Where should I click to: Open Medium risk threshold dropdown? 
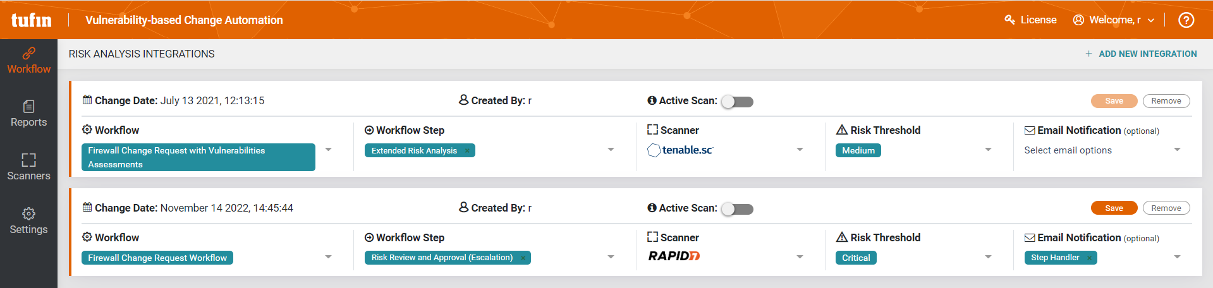click(988, 150)
